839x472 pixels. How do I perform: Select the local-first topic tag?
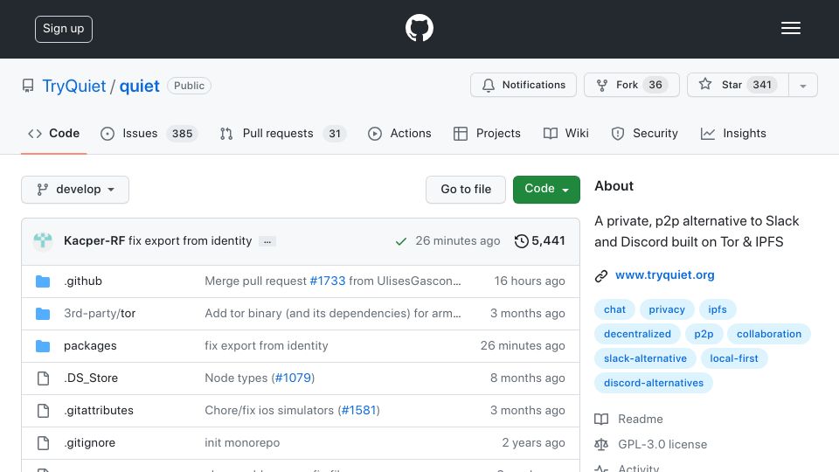(x=734, y=358)
